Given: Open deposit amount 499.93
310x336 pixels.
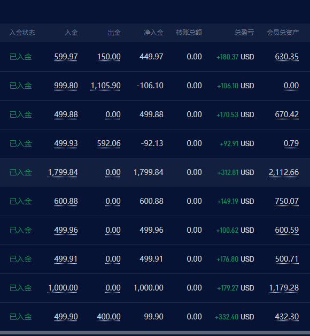Looking at the screenshot, I should pos(66,143).
